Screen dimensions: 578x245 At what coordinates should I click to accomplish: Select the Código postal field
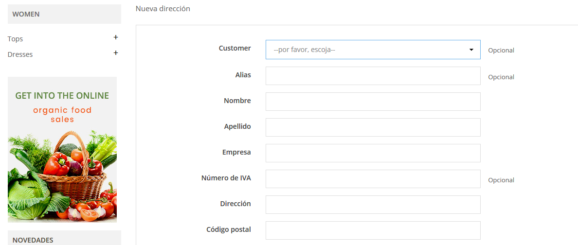(373, 230)
